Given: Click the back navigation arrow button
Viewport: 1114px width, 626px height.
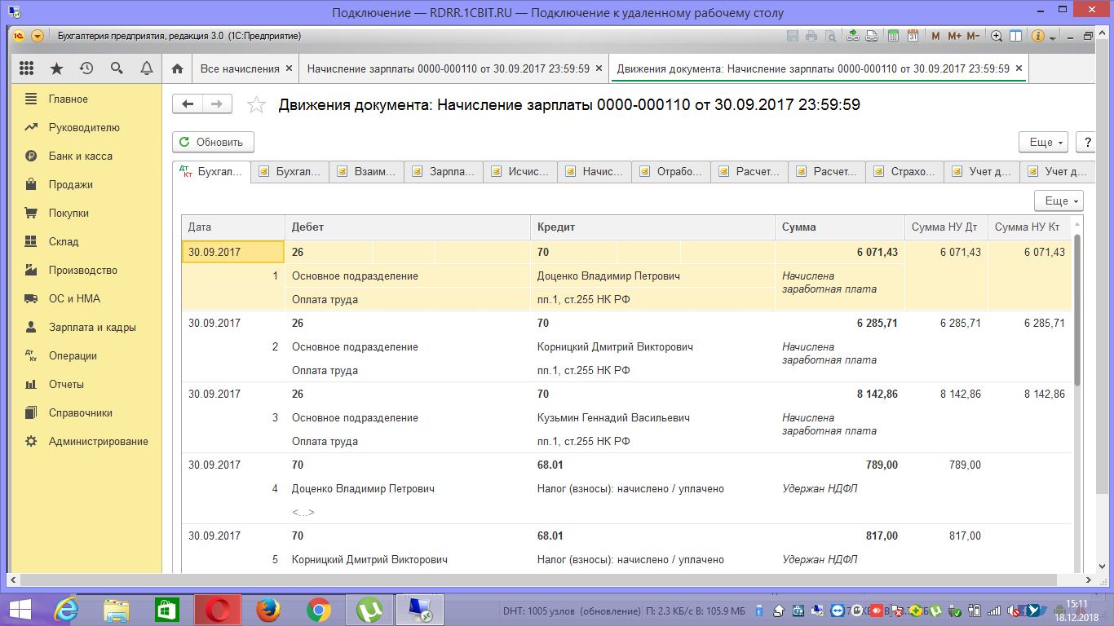Looking at the screenshot, I should tap(188, 104).
